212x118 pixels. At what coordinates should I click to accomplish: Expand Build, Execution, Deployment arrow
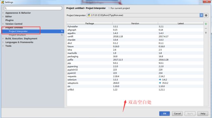(3, 39)
